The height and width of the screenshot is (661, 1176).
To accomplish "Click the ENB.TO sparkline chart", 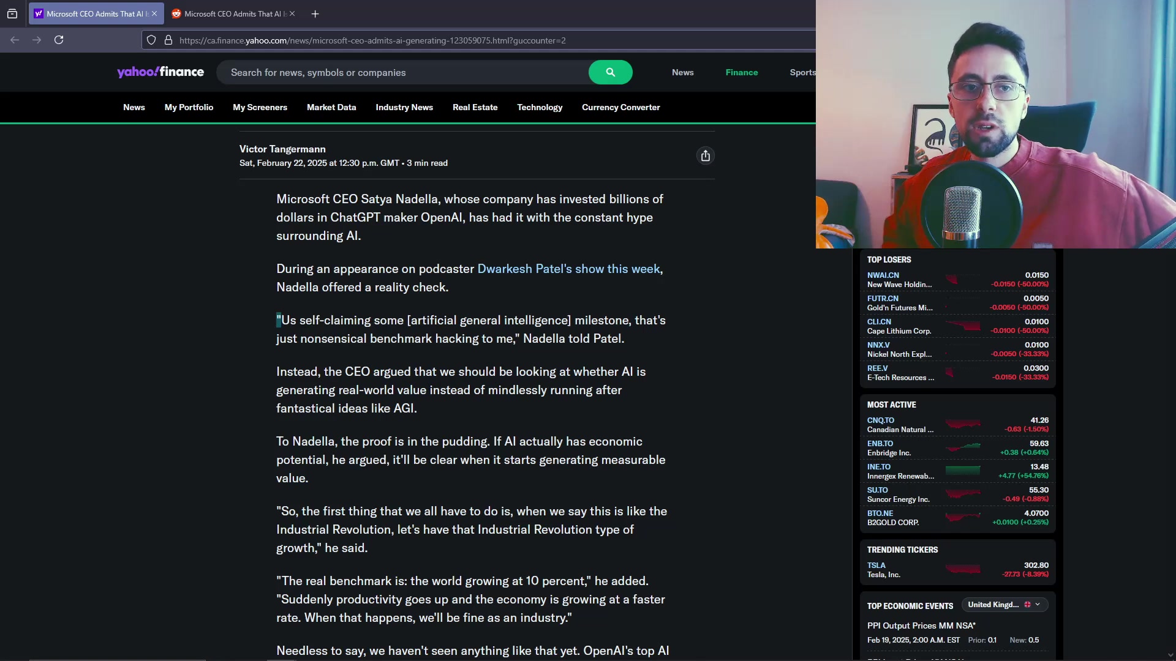I will click(963, 447).
